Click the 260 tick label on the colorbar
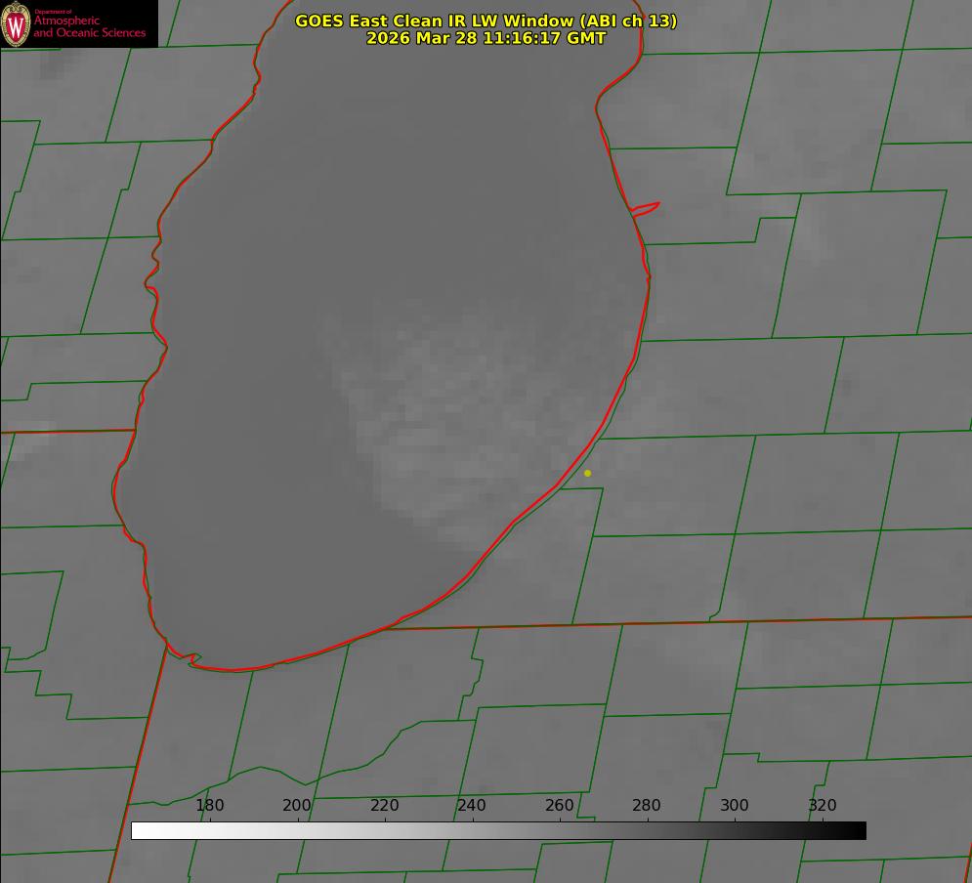Viewport: 972px width, 883px height. pos(559,805)
